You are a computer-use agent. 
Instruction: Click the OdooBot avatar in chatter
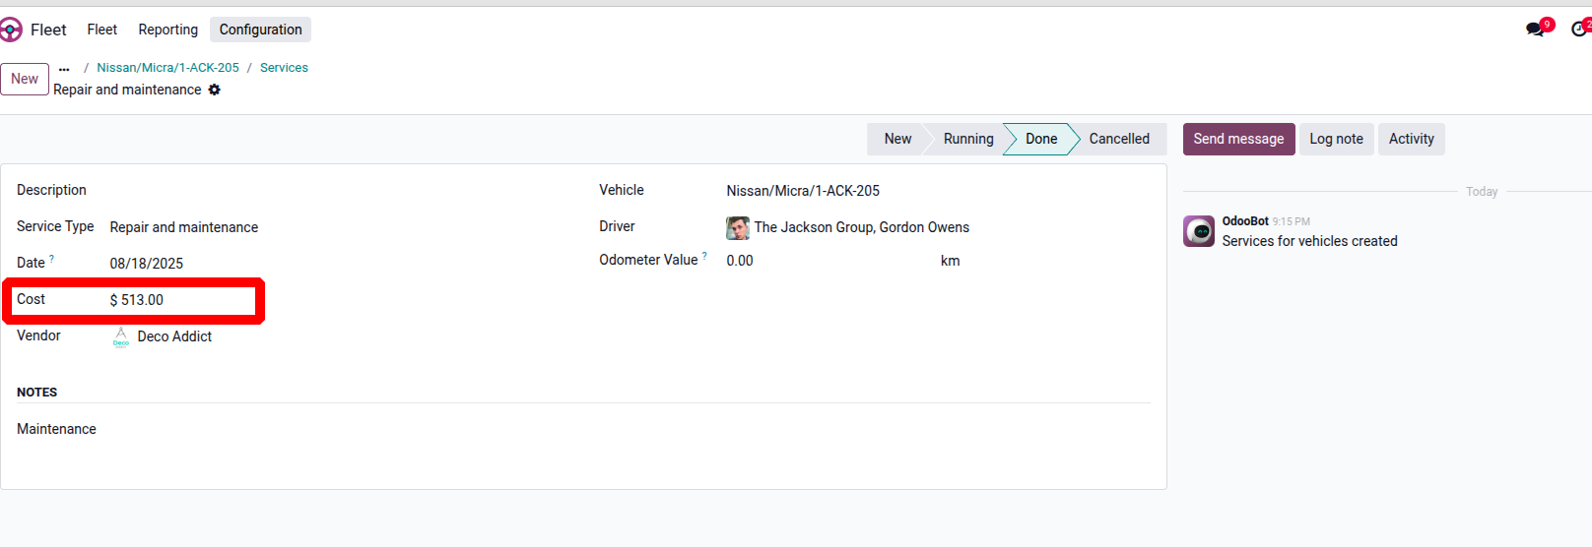(1199, 231)
